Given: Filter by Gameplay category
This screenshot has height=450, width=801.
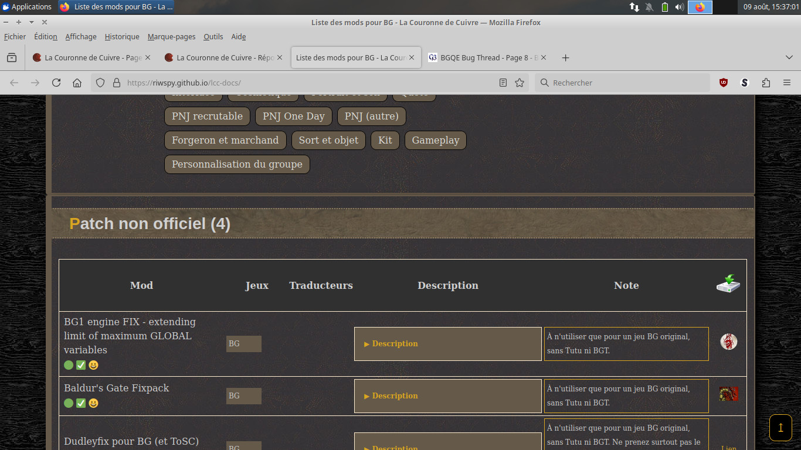Looking at the screenshot, I should click(436, 140).
